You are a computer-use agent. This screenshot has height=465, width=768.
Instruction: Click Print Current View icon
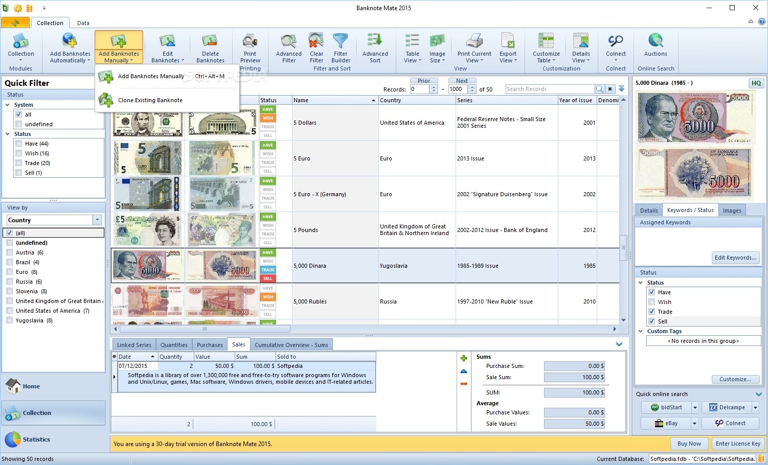(x=475, y=48)
